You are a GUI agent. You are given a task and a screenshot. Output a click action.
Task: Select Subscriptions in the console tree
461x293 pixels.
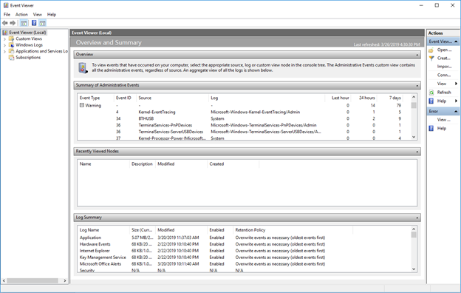(x=28, y=58)
